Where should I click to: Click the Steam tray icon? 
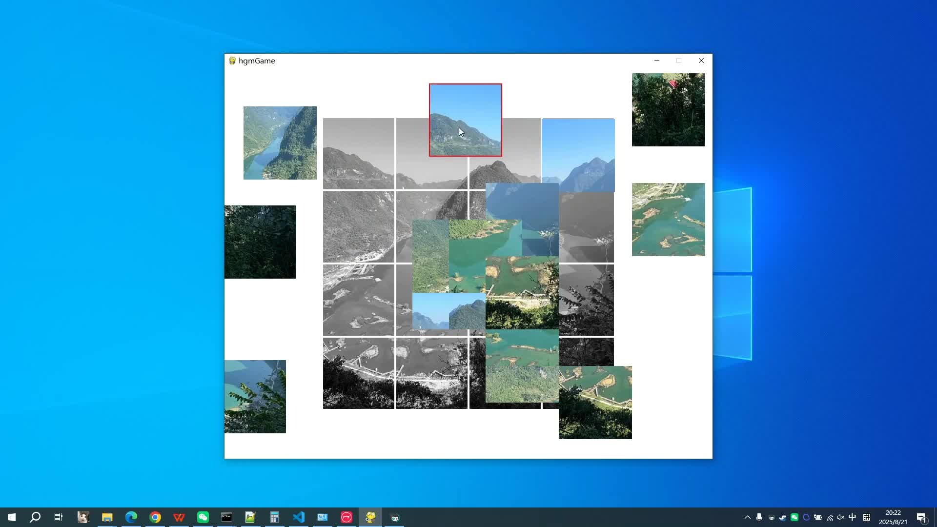tap(782, 517)
